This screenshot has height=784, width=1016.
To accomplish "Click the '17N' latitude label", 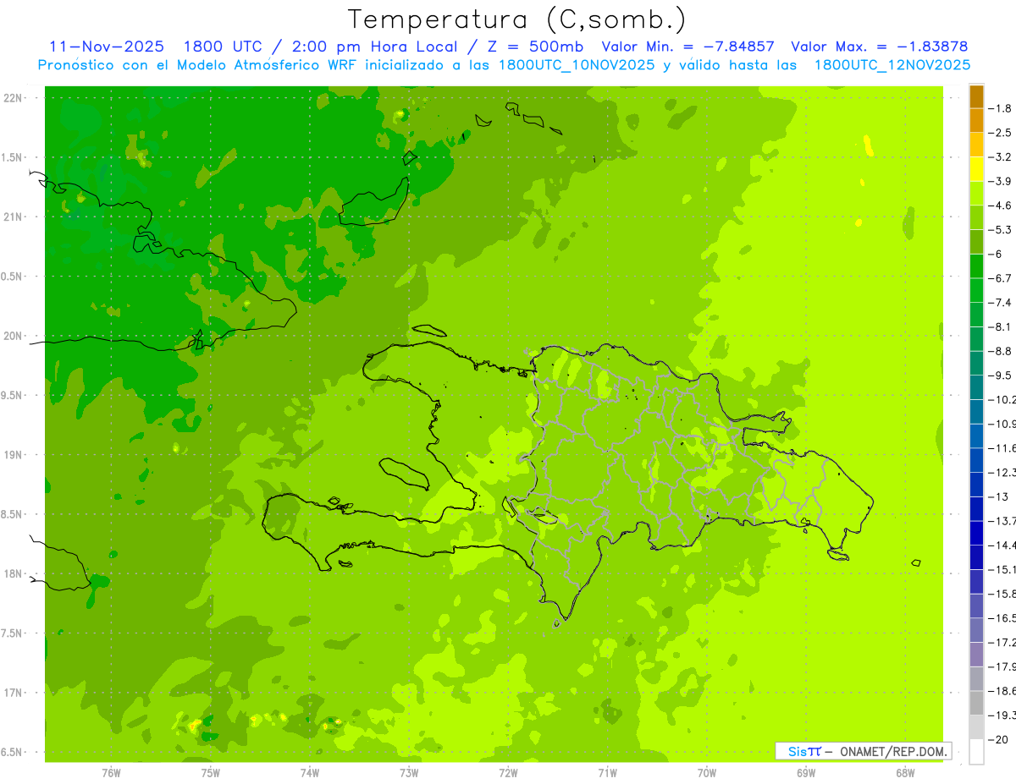I will click(13, 693).
